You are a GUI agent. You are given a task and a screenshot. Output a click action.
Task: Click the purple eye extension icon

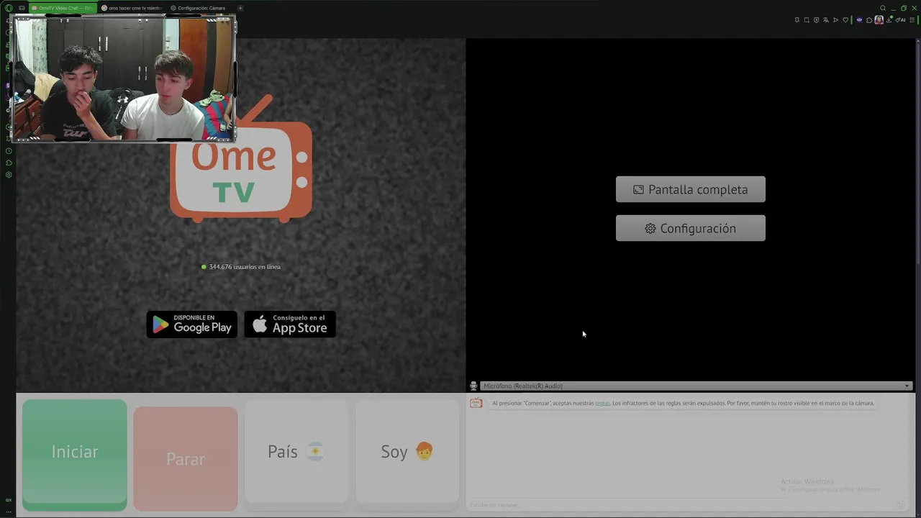tap(859, 20)
